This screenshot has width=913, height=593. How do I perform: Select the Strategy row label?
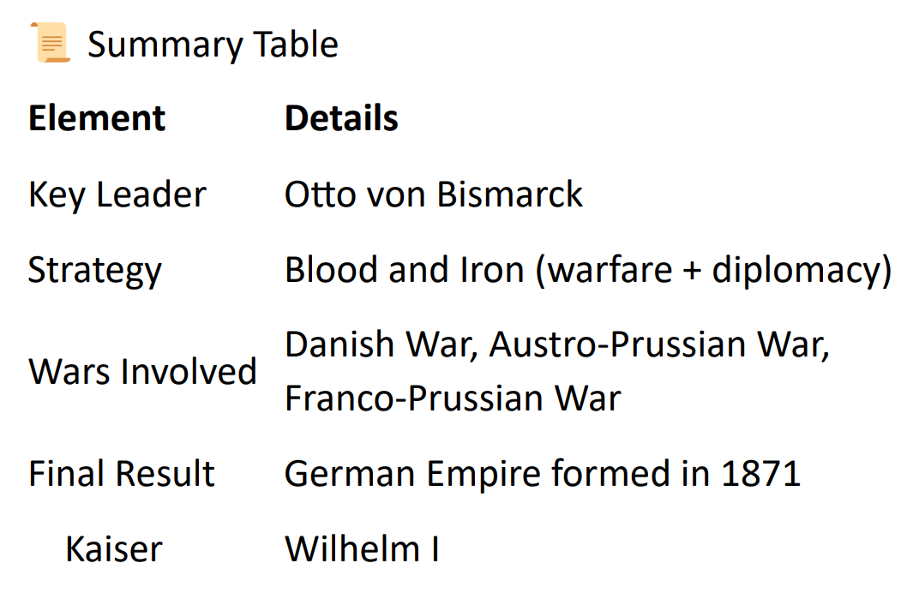(95, 271)
